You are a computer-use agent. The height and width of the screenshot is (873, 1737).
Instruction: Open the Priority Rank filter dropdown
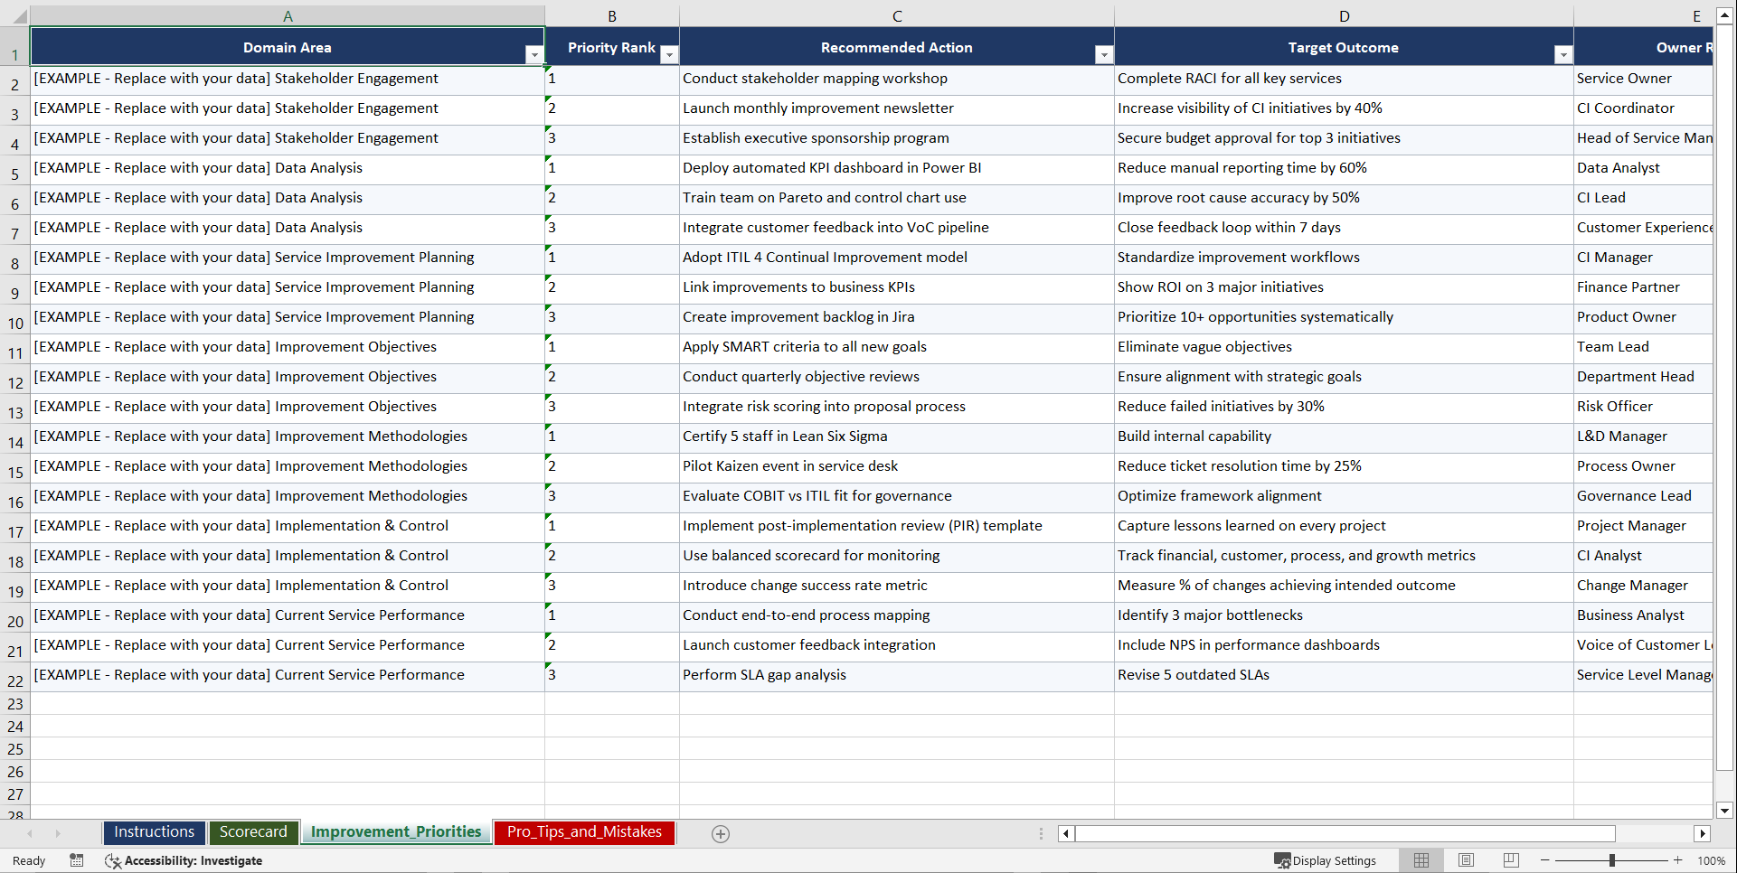point(669,54)
